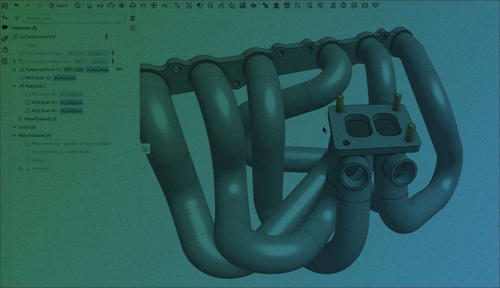This screenshot has height=288, width=500.
Task: Open the comments speech bubble panel
Action: pyautogui.click(x=5, y=28)
